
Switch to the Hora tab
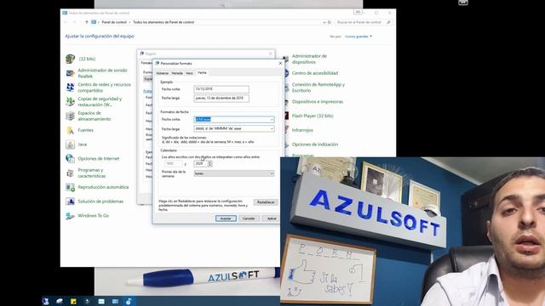(189, 73)
